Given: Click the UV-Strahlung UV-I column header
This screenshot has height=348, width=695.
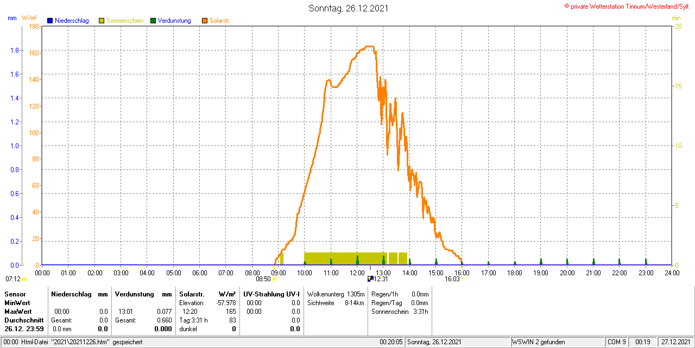Looking at the screenshot, I should 271,294.
